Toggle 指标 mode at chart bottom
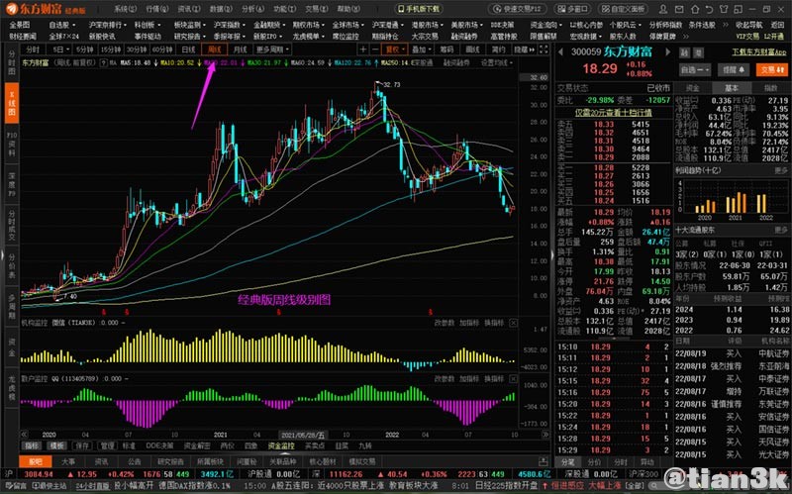Image resolution: width=792 pixels, height=494 pixels. pos(33,446)
